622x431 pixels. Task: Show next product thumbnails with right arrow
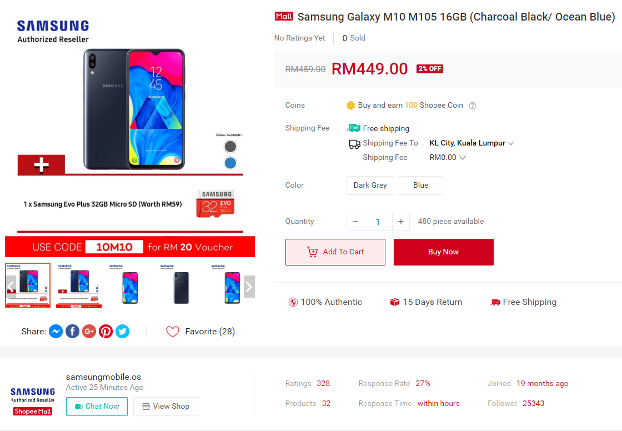pos(249,287)
